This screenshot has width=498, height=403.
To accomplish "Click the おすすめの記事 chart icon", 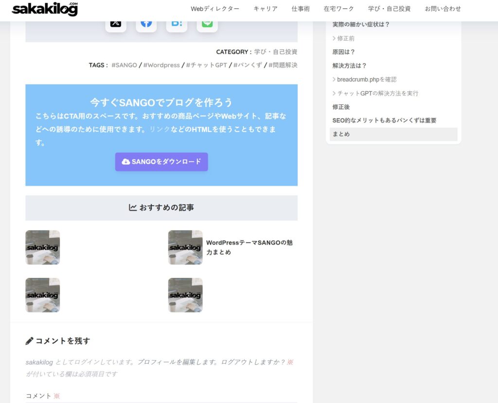I will point(133,208).
